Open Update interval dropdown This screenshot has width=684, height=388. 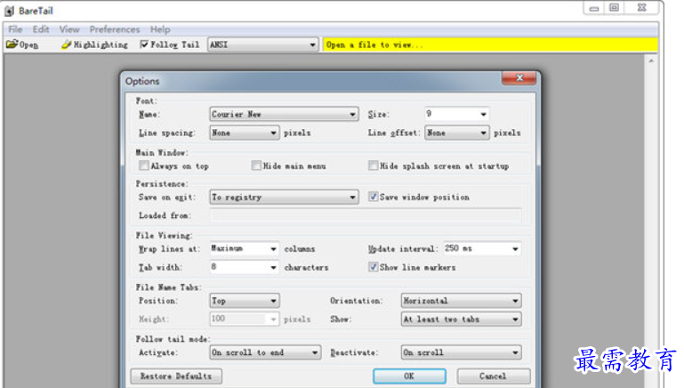482,248
